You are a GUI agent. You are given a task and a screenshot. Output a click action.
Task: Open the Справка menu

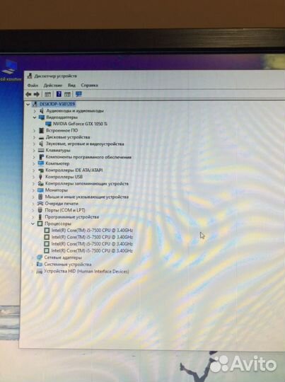pos(89,86)
